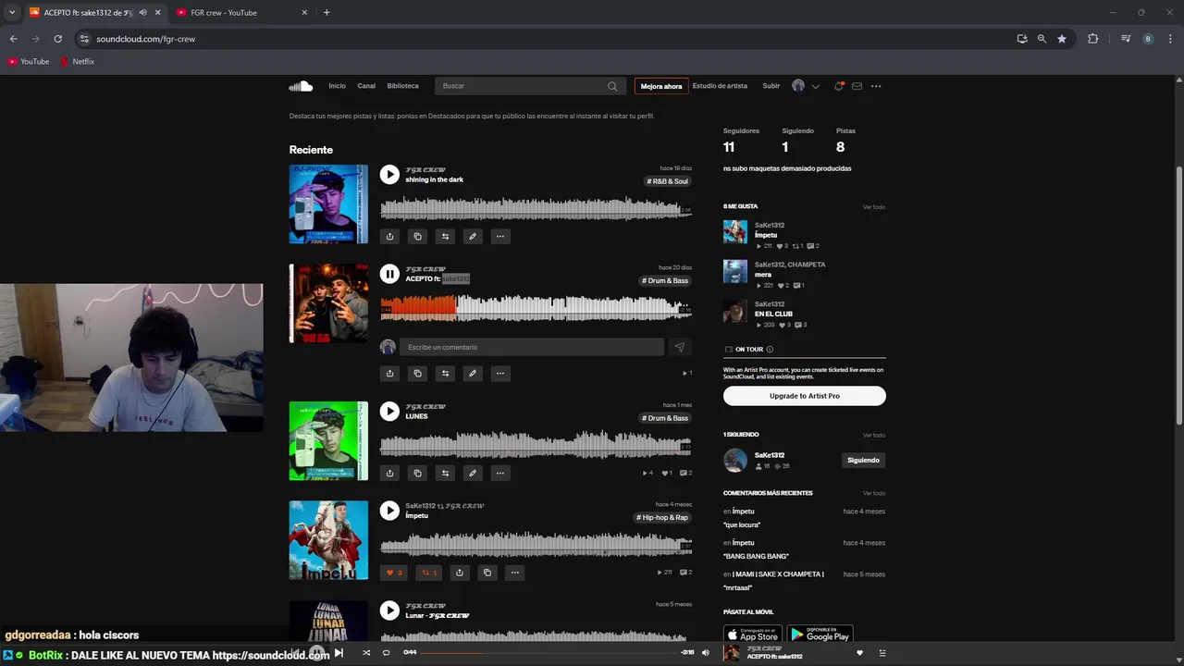Copy link icon under shining in the dark
Viewport: 1184px width, 666px height.
[417, 237]
